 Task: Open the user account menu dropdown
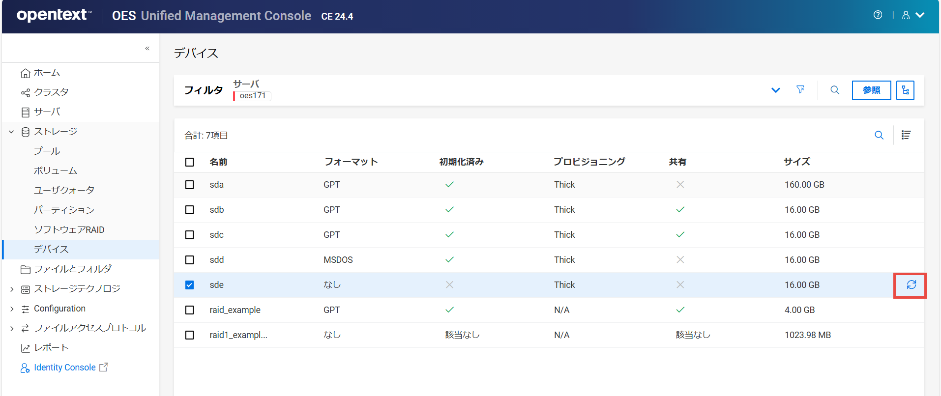[913, 15]
